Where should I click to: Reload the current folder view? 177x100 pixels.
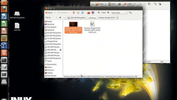click(82, 12)
